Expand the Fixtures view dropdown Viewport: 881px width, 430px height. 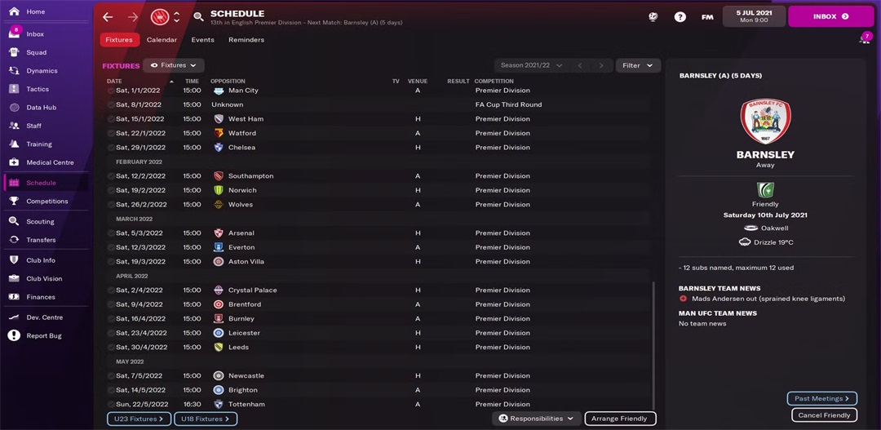click(x=174, y=65)
